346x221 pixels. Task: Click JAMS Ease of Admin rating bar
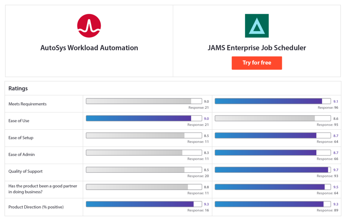(x=273, y=153)
